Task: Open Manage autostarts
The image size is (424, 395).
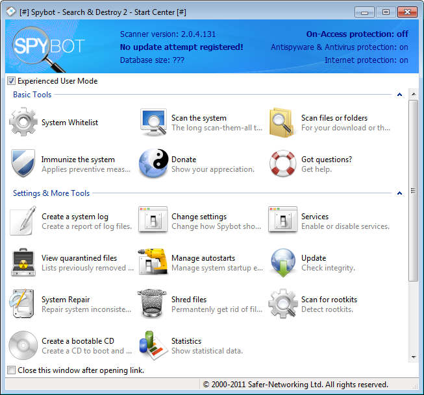Action: [203, 258]
